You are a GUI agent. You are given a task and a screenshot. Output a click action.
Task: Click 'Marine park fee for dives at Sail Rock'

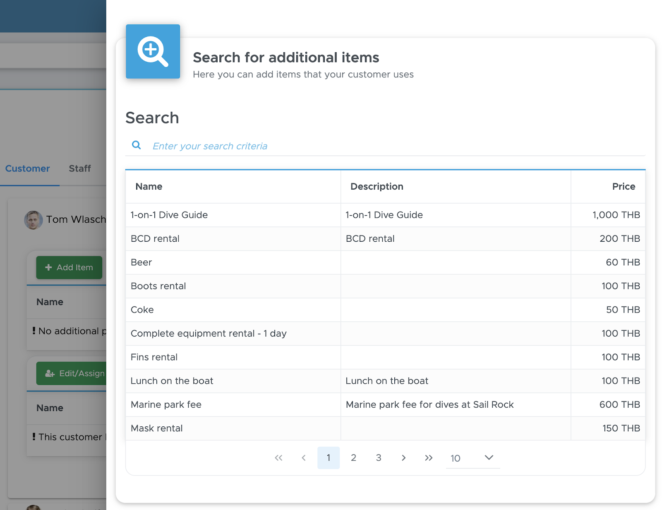pyautogui.click(x=429, y=405)
